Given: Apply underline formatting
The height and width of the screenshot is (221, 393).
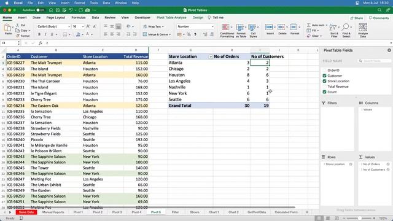Looking at the screenshot, I should (52, 34).
